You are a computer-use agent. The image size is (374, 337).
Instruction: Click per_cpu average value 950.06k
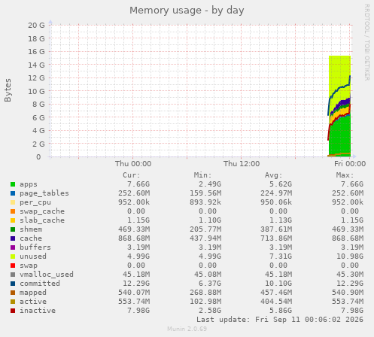[x=276, y=202]
